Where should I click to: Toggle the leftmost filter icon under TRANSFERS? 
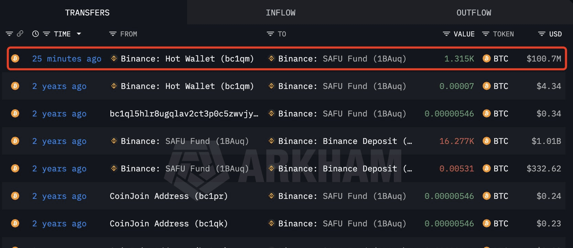point(9,34)
